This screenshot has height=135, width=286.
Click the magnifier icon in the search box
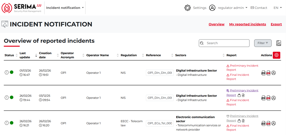point(202,43)
